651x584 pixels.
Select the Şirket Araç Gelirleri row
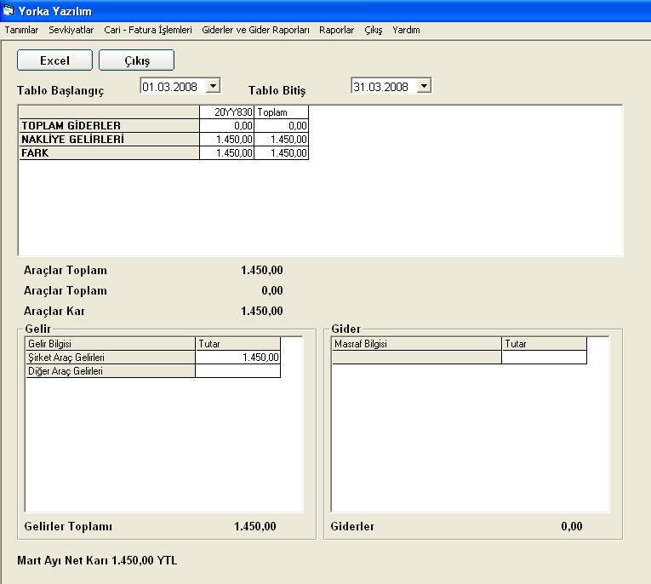(110, 358)
